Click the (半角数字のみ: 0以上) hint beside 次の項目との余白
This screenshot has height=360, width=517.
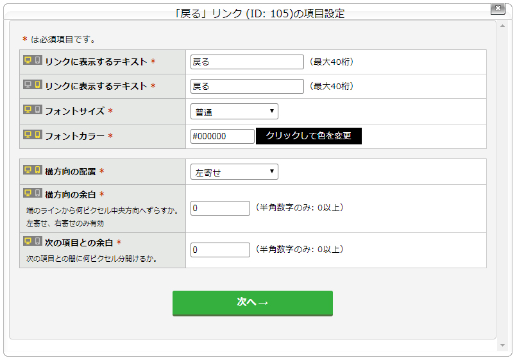[300, 249]
